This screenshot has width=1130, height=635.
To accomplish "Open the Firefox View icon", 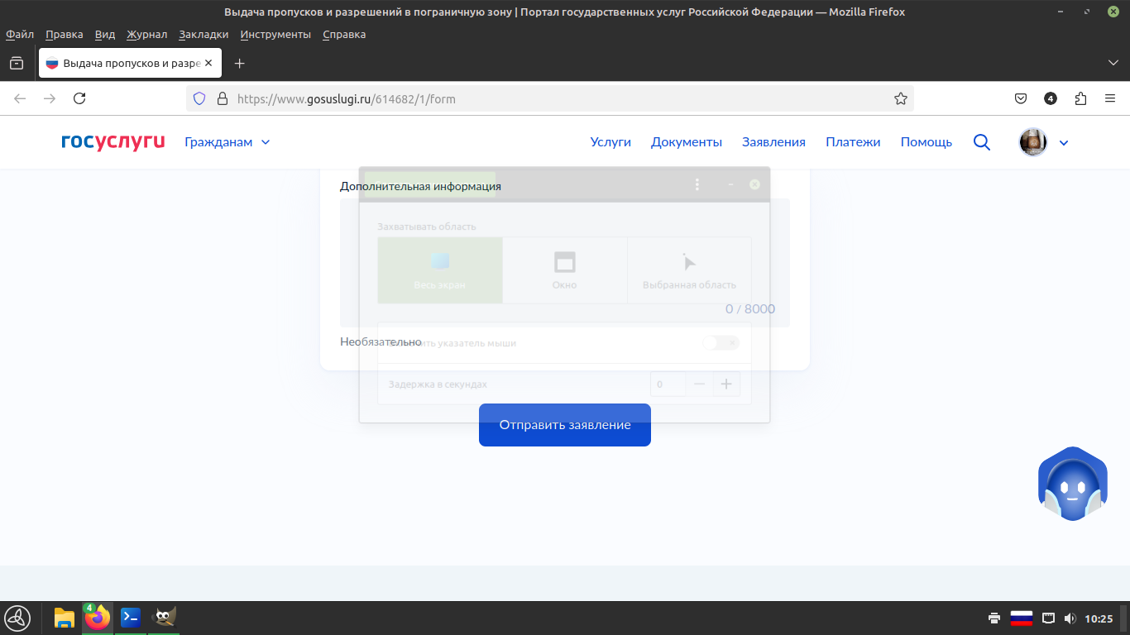I will tap(17, 64).
